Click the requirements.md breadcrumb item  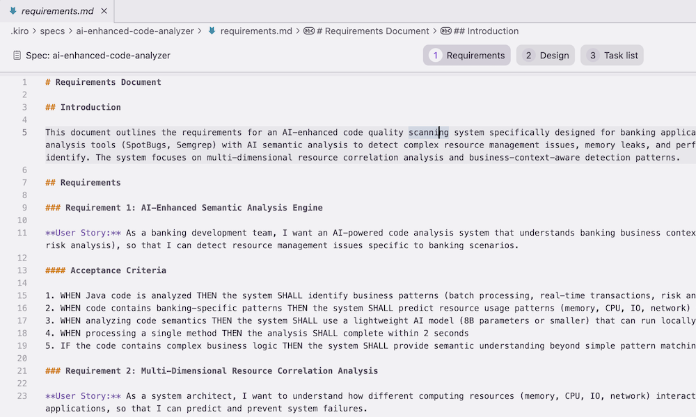256,31
